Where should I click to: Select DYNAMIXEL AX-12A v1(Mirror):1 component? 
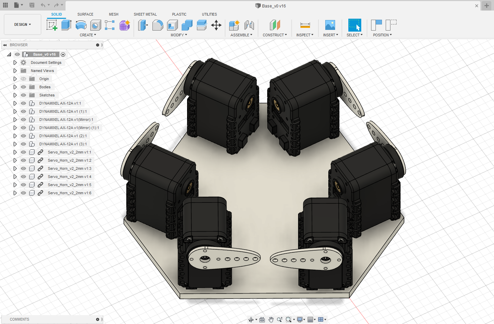pos(66,120)
